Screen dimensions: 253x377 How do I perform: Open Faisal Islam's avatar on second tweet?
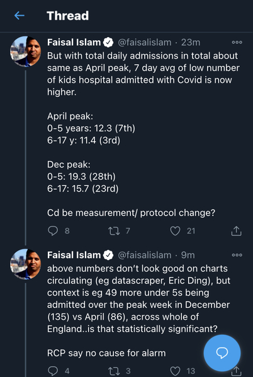click(x=25, y=265)
